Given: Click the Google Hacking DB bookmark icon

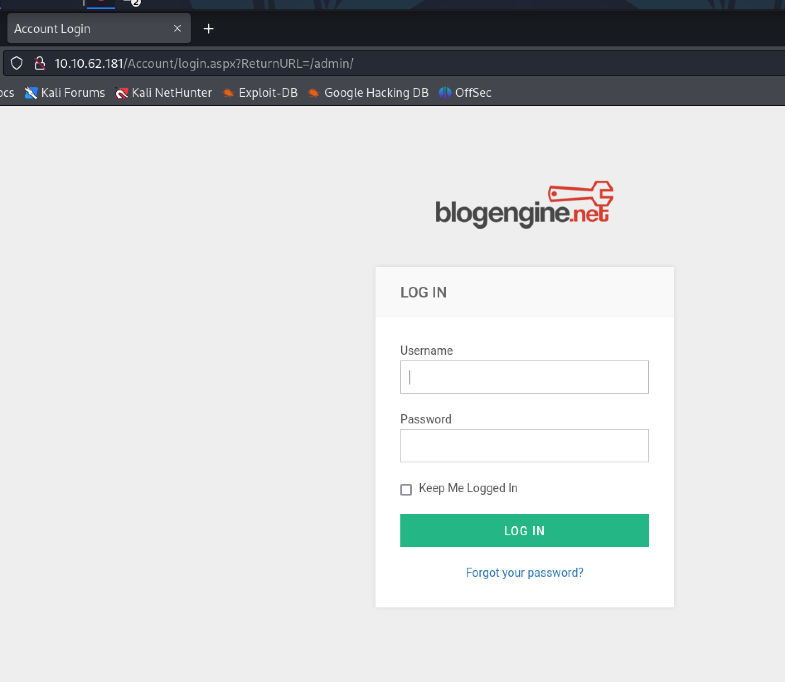Looking at the screenshot, I should point(313,93).
